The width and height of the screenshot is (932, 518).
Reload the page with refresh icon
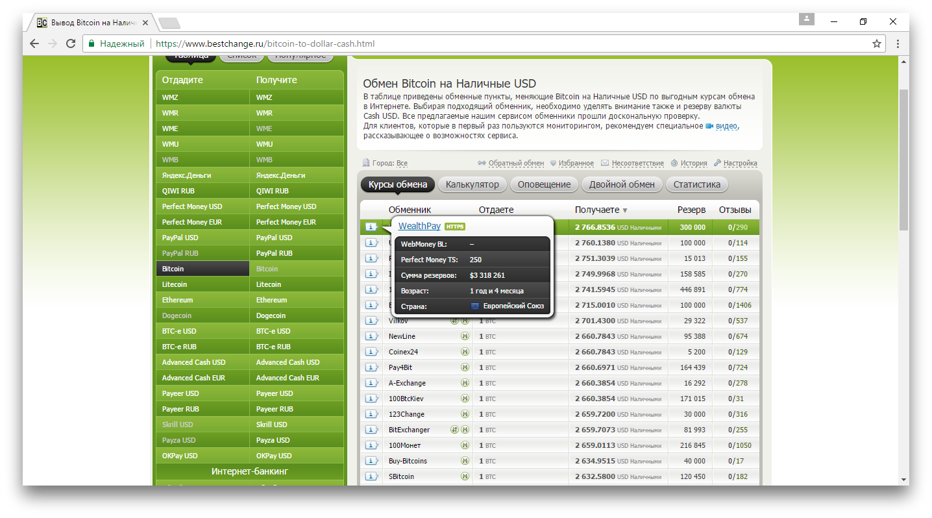click(71, 43)
